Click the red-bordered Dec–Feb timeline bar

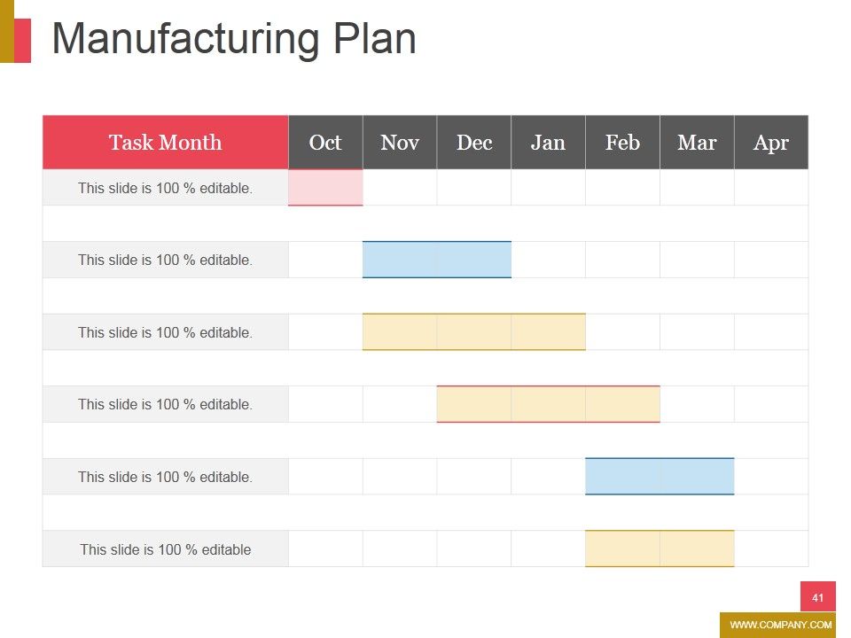[x=549, y=404]
